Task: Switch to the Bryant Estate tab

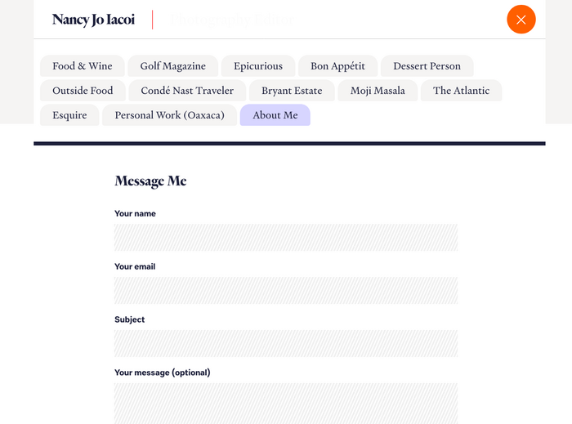Action: (x=292, y=91)
